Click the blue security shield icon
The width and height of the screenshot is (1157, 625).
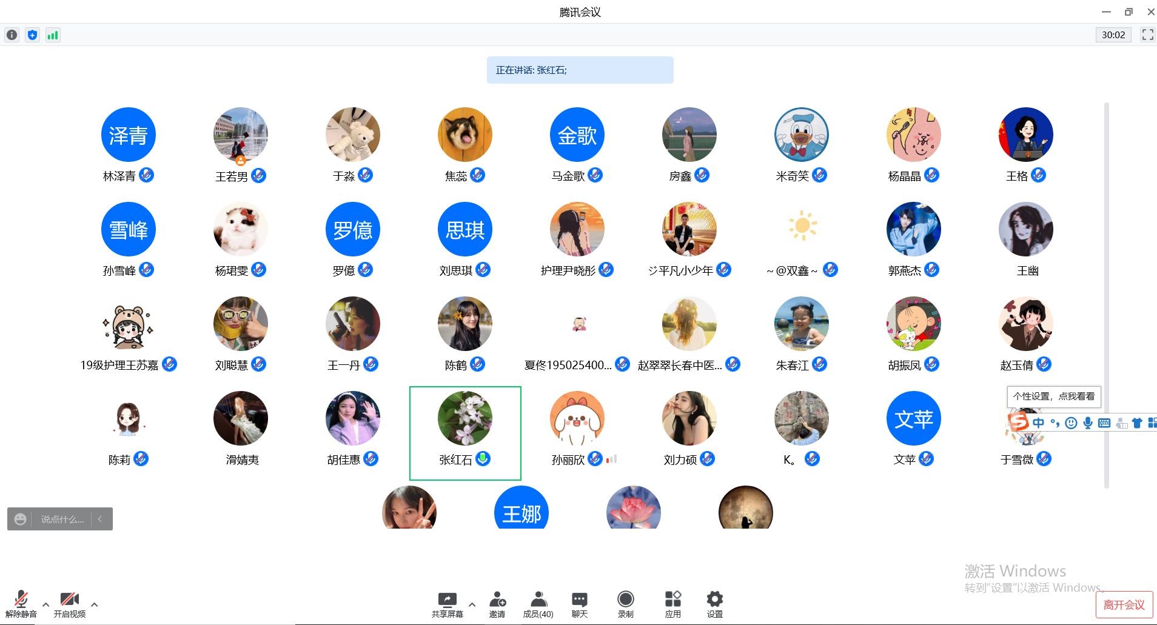pos(32,35)
